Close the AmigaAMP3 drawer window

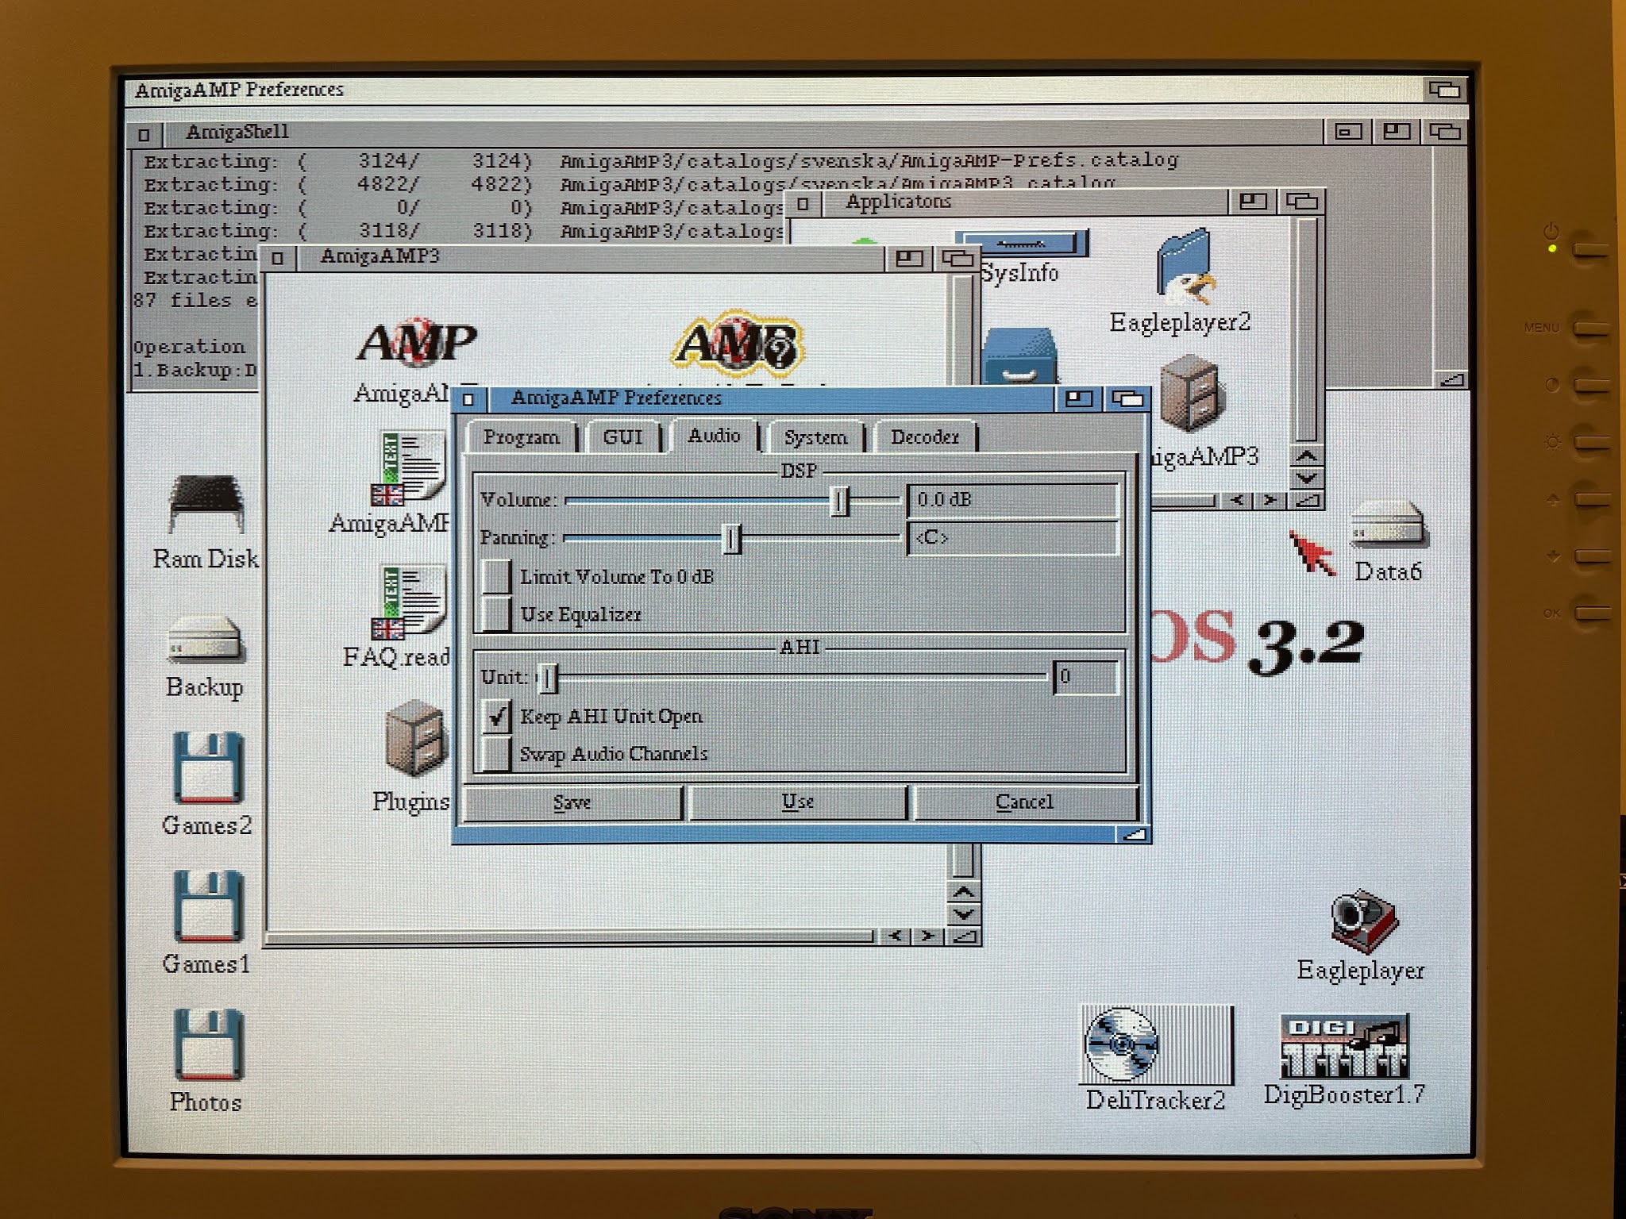coord(277,258)
